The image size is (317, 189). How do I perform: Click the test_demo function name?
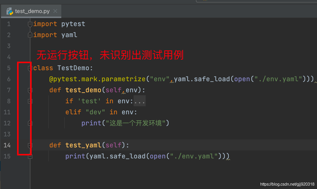coord(83,90)
